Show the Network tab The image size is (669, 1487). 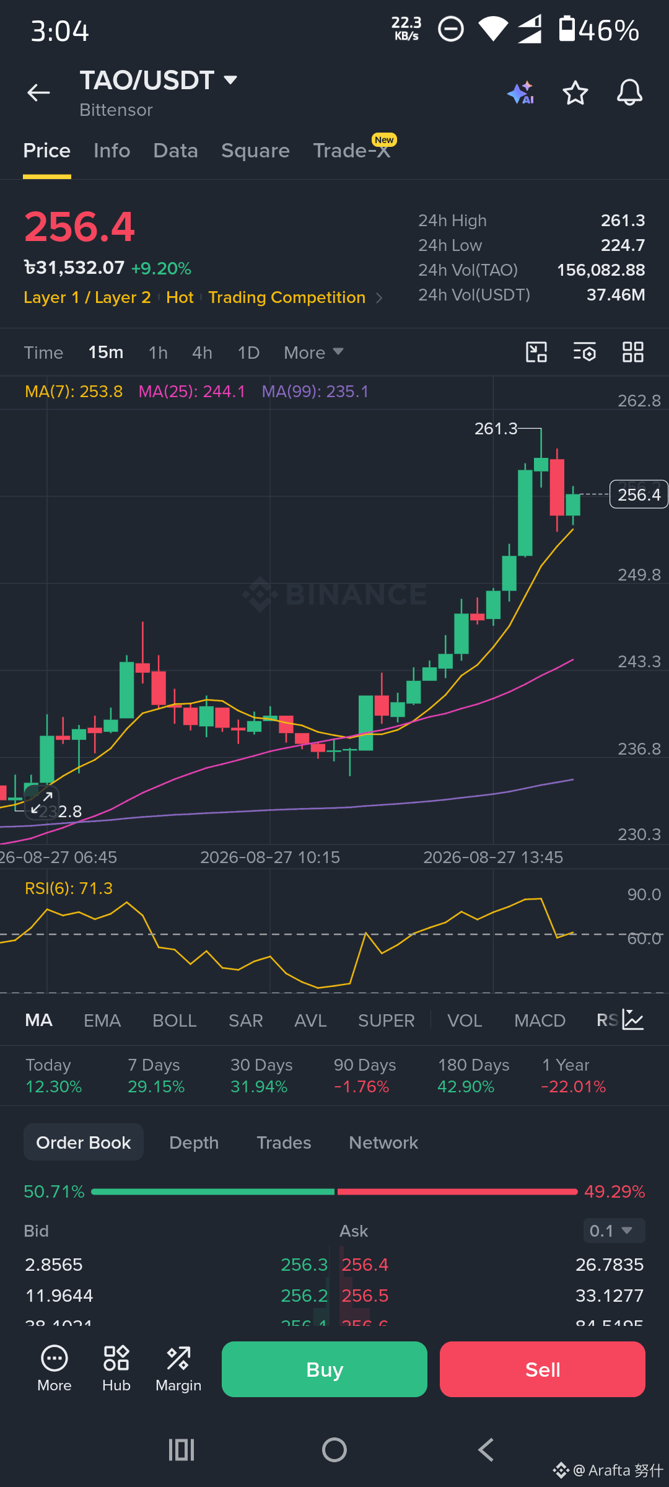coord(383,1143)
